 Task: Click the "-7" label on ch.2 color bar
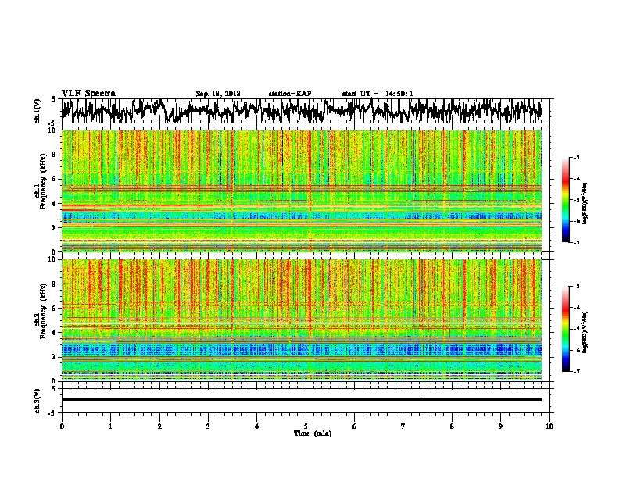[576, 371]
